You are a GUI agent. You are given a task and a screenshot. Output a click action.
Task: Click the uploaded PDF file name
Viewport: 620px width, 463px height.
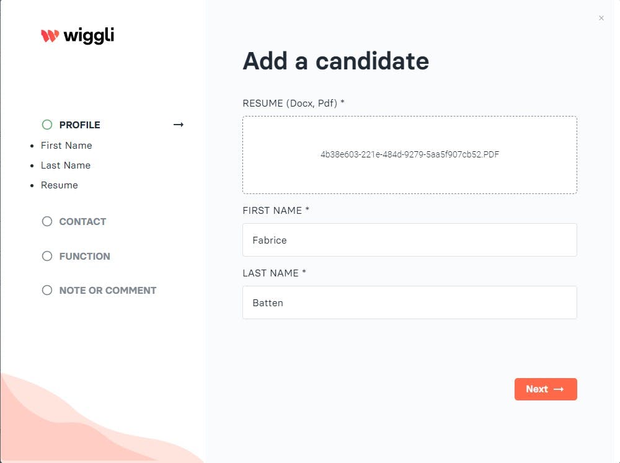[409, 154]
